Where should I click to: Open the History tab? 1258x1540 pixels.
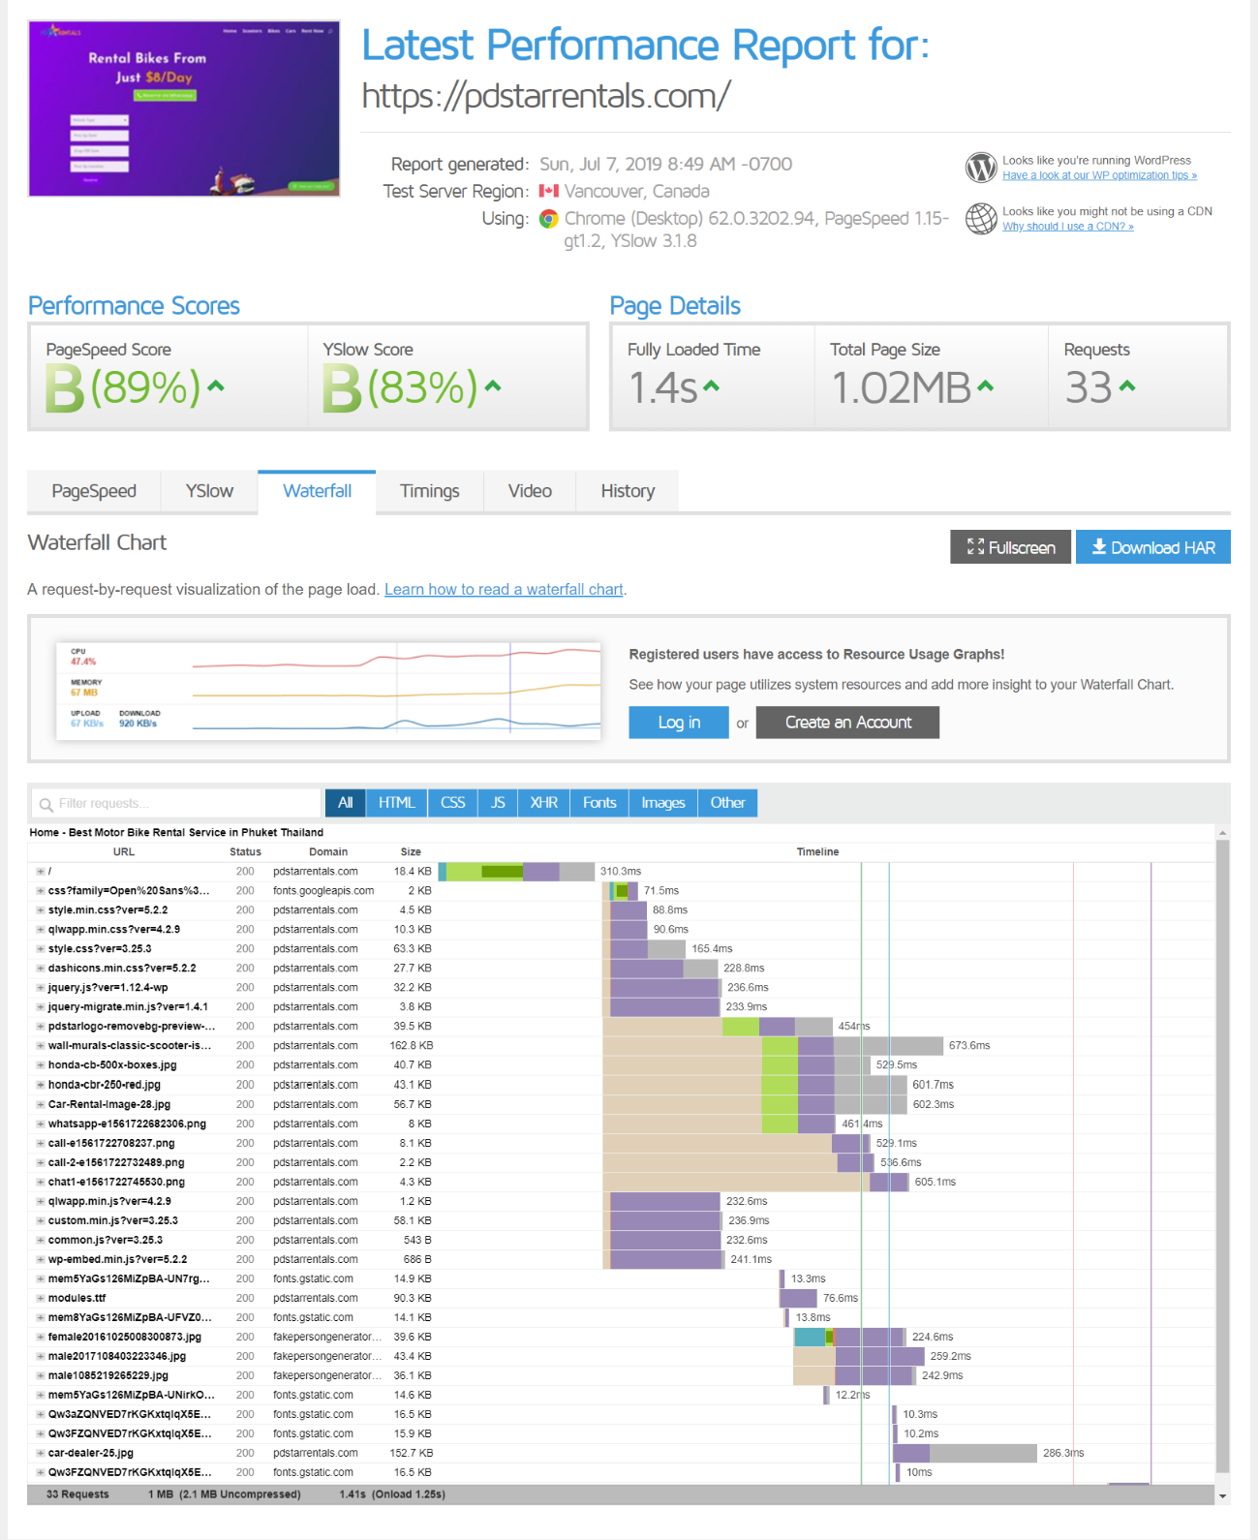[628, 491]
